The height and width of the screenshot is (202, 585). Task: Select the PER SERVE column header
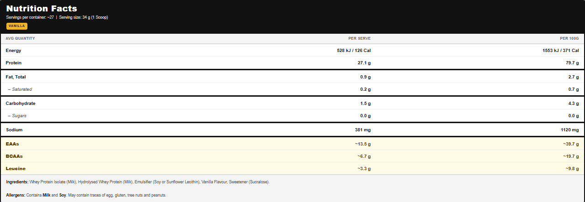[359, 38]
